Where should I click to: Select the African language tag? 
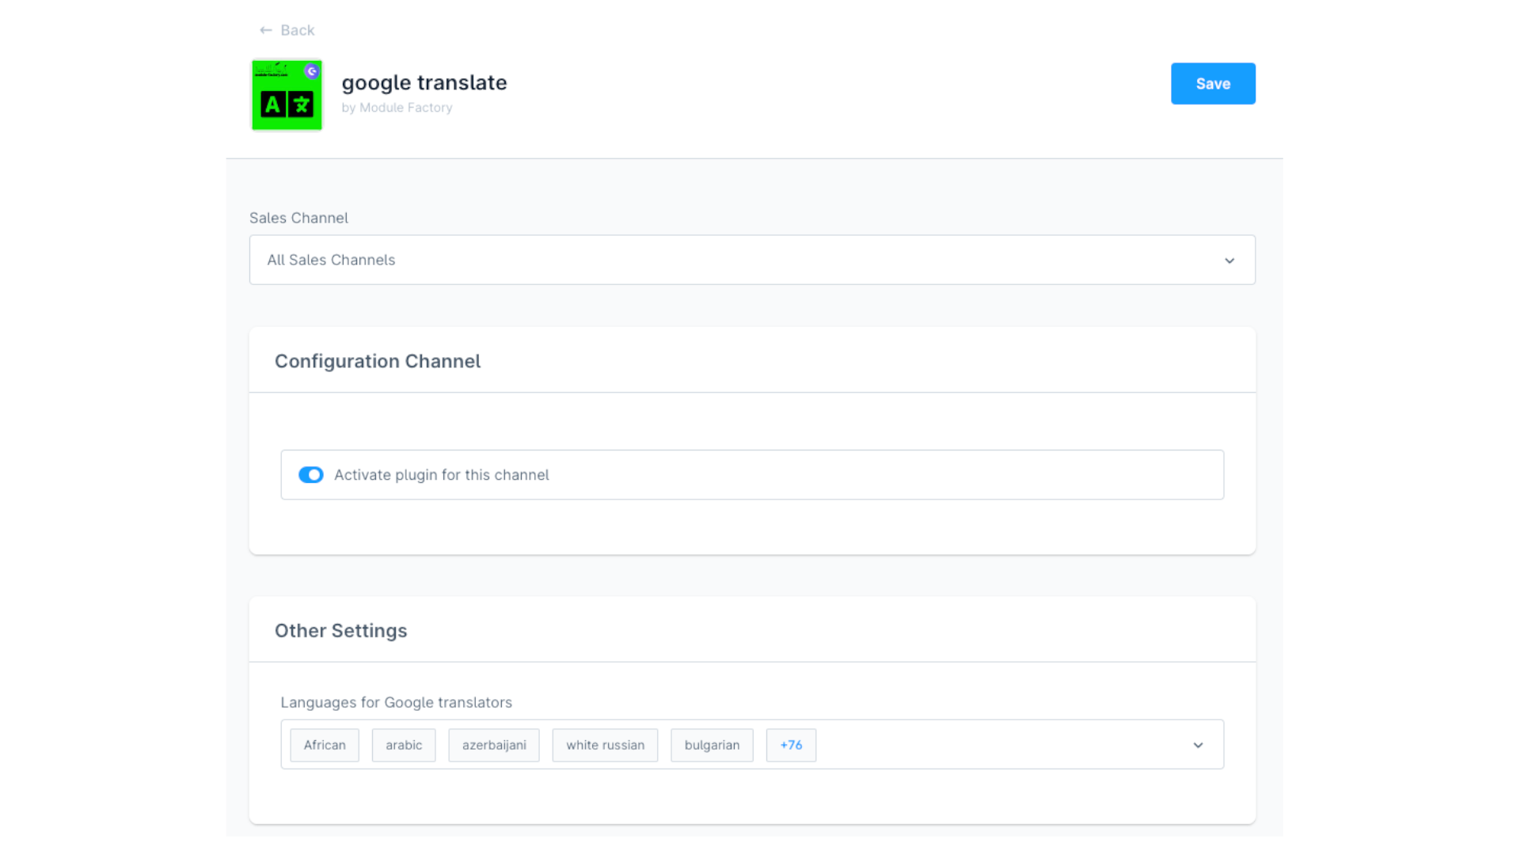(325, 745)
